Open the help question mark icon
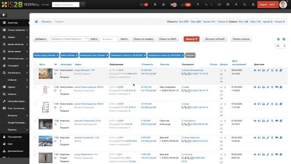 tap(163, 5)
